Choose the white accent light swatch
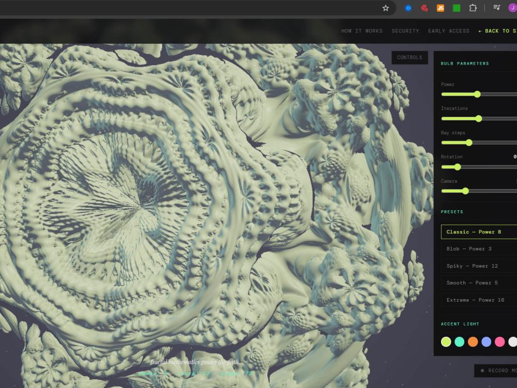The height and width of the screenshot is (388, 517). click(513, 342)
